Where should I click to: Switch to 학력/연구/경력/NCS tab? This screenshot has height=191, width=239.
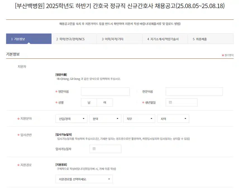coord(74,39)
